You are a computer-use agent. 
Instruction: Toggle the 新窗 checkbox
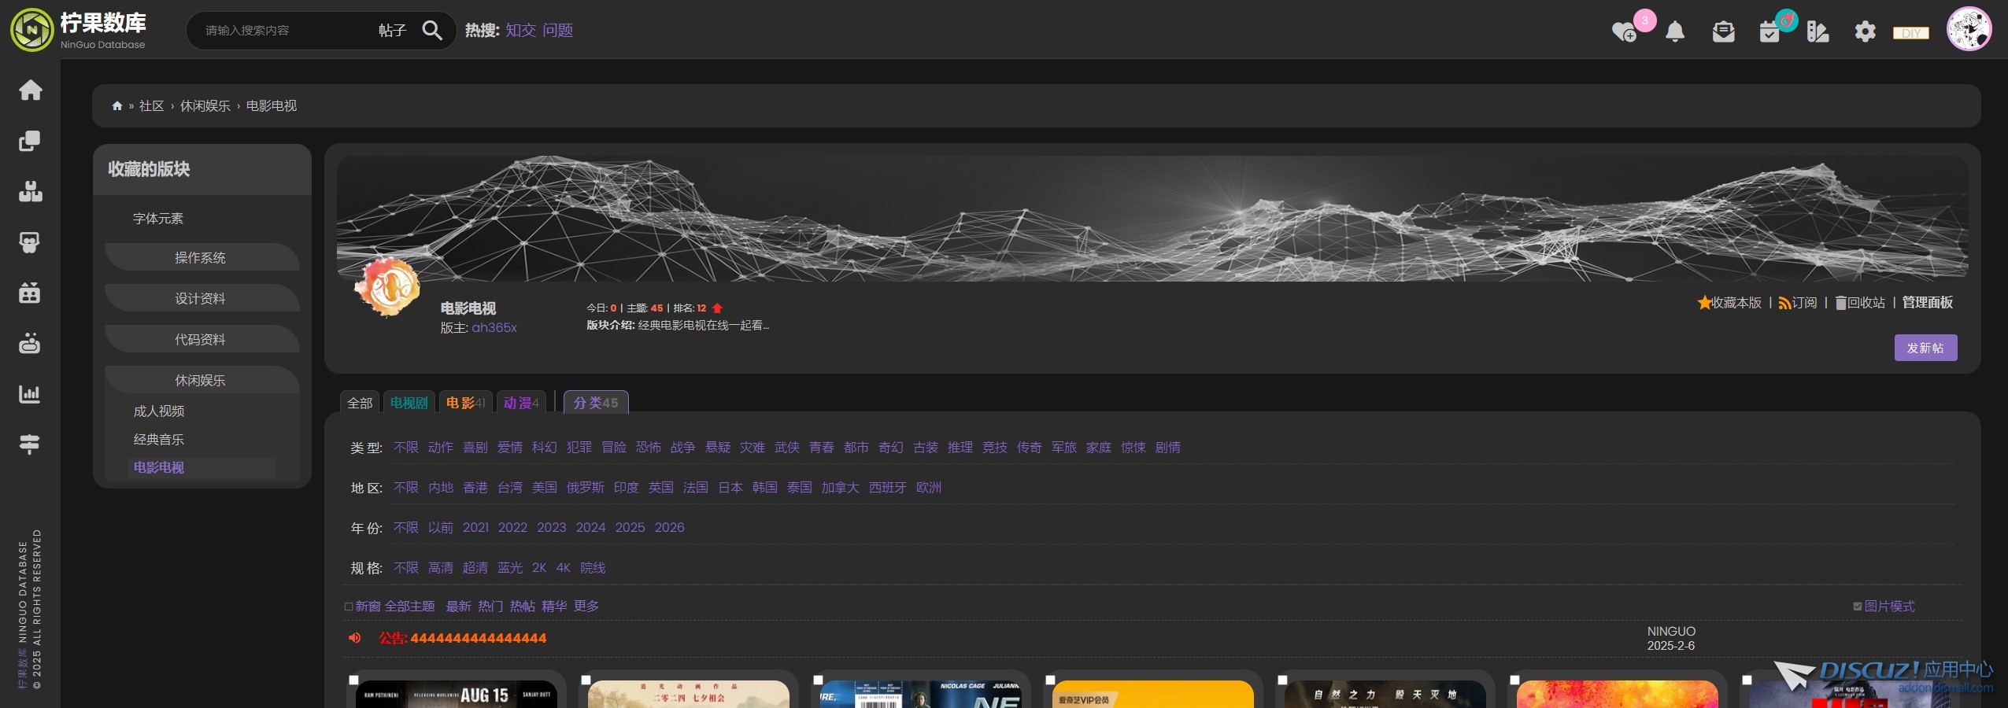pyautogui.click(x=349, y=607)
